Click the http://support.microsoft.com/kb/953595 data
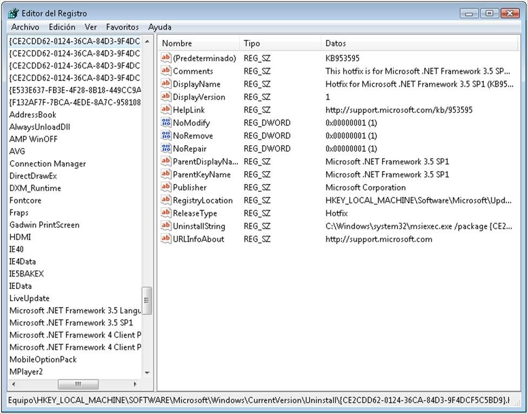This screenshot has height=414, width=528. click(399, 110)
